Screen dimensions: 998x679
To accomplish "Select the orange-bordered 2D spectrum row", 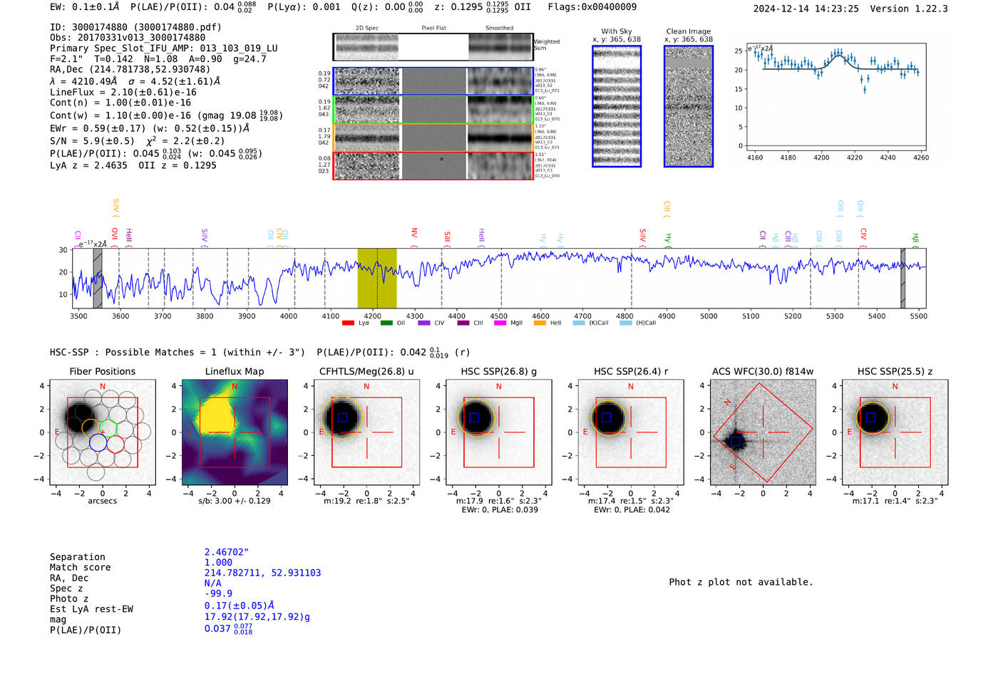I will [433, 138].
